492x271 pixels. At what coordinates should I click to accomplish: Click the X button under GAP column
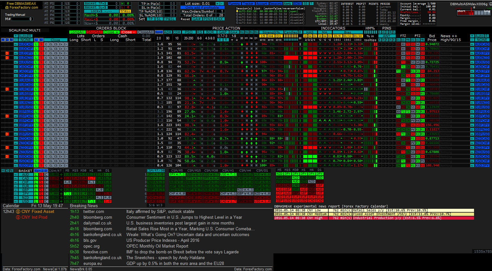tap(220, 40)
